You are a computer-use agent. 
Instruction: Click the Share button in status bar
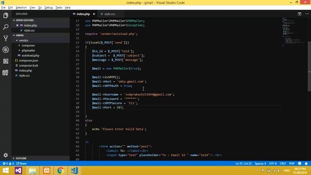coord(21,163)
